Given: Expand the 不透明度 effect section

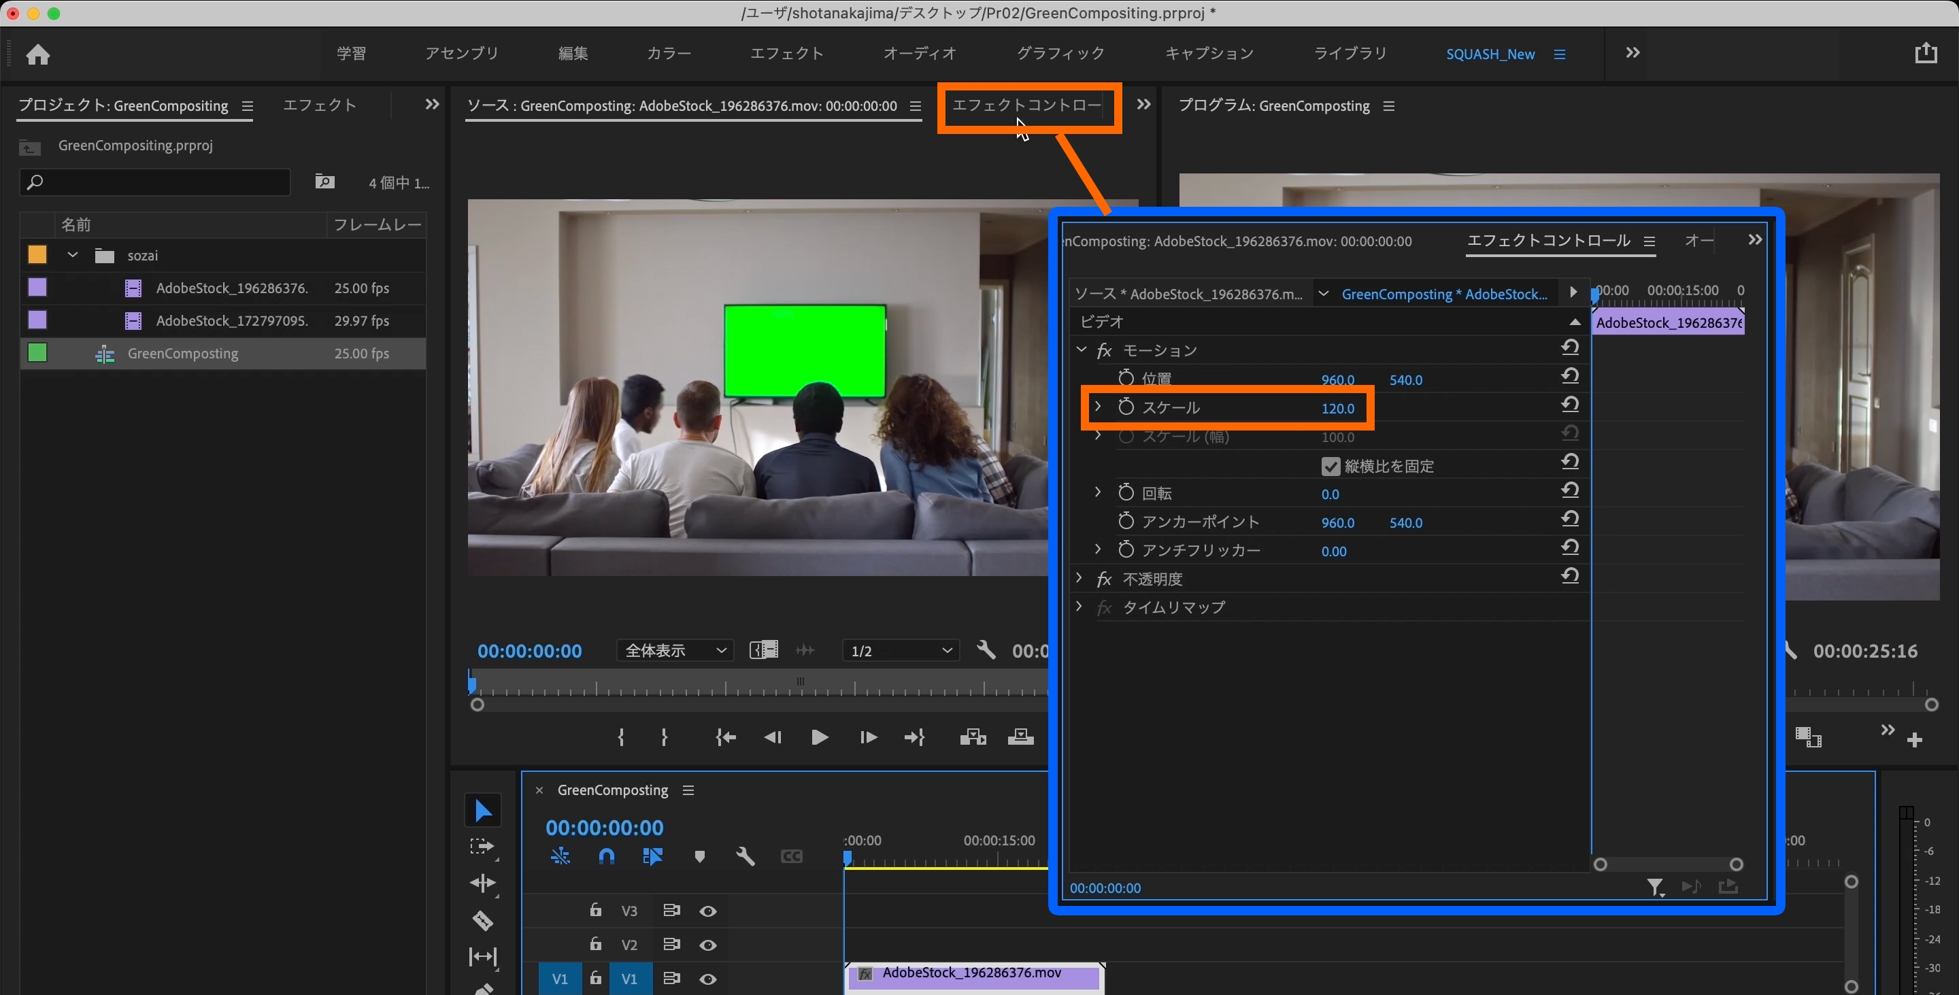Looking at the screenshot, I should [x=1079, y=579].
